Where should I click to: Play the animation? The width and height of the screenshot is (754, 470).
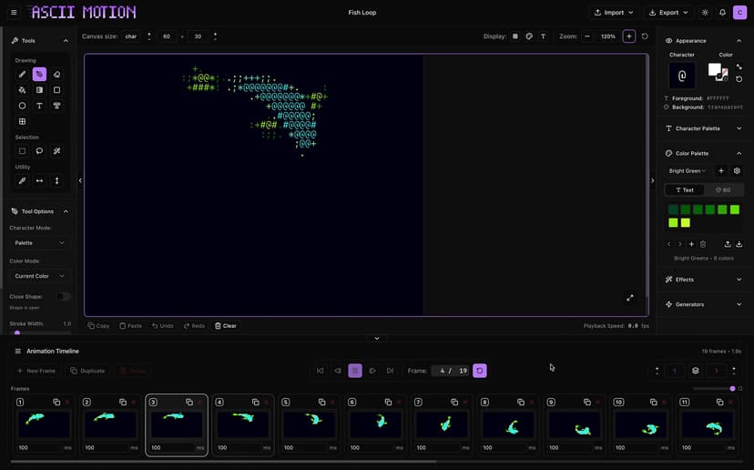[372, 371]
